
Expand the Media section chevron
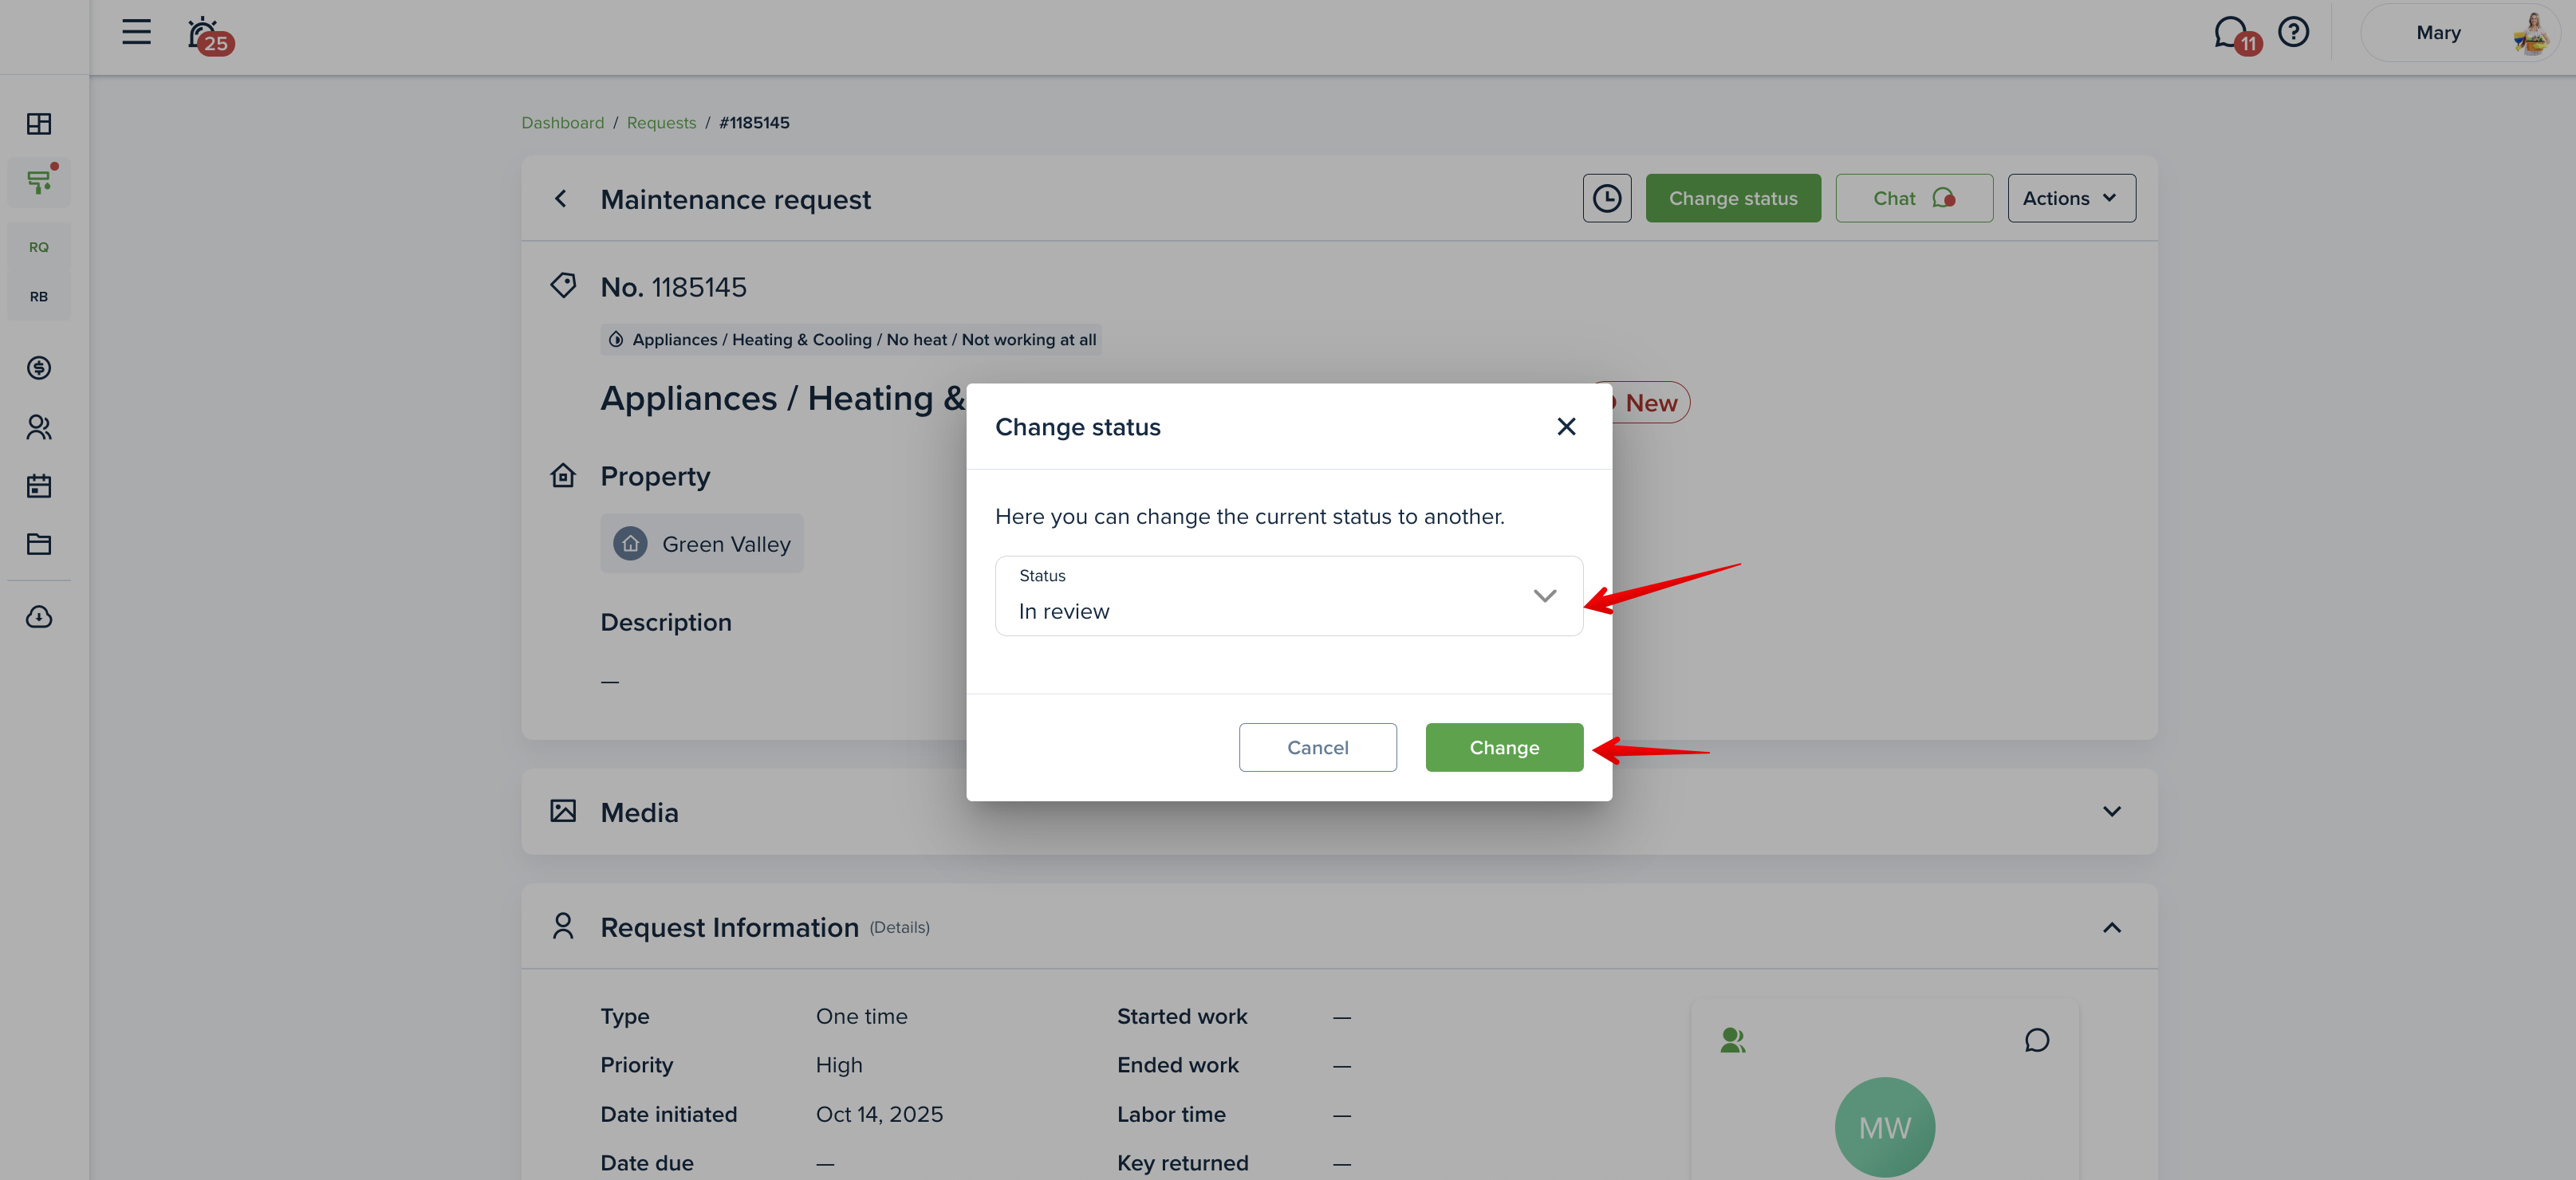coord(2111,812)
